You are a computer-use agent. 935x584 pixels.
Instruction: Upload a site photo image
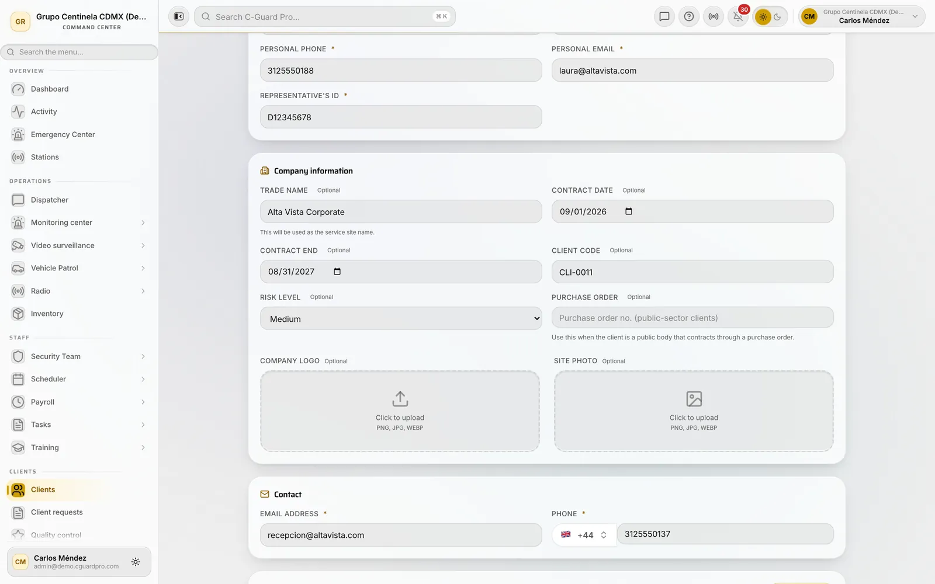(694, 411)
